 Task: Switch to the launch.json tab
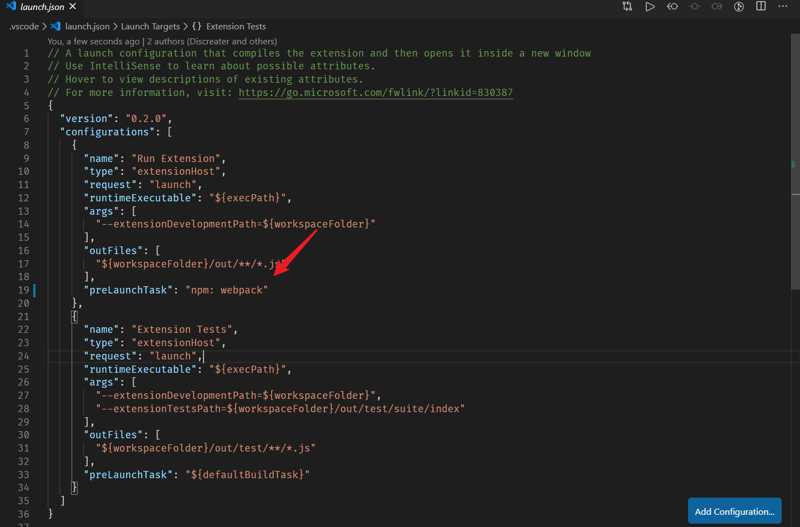(x=42, y=7)
